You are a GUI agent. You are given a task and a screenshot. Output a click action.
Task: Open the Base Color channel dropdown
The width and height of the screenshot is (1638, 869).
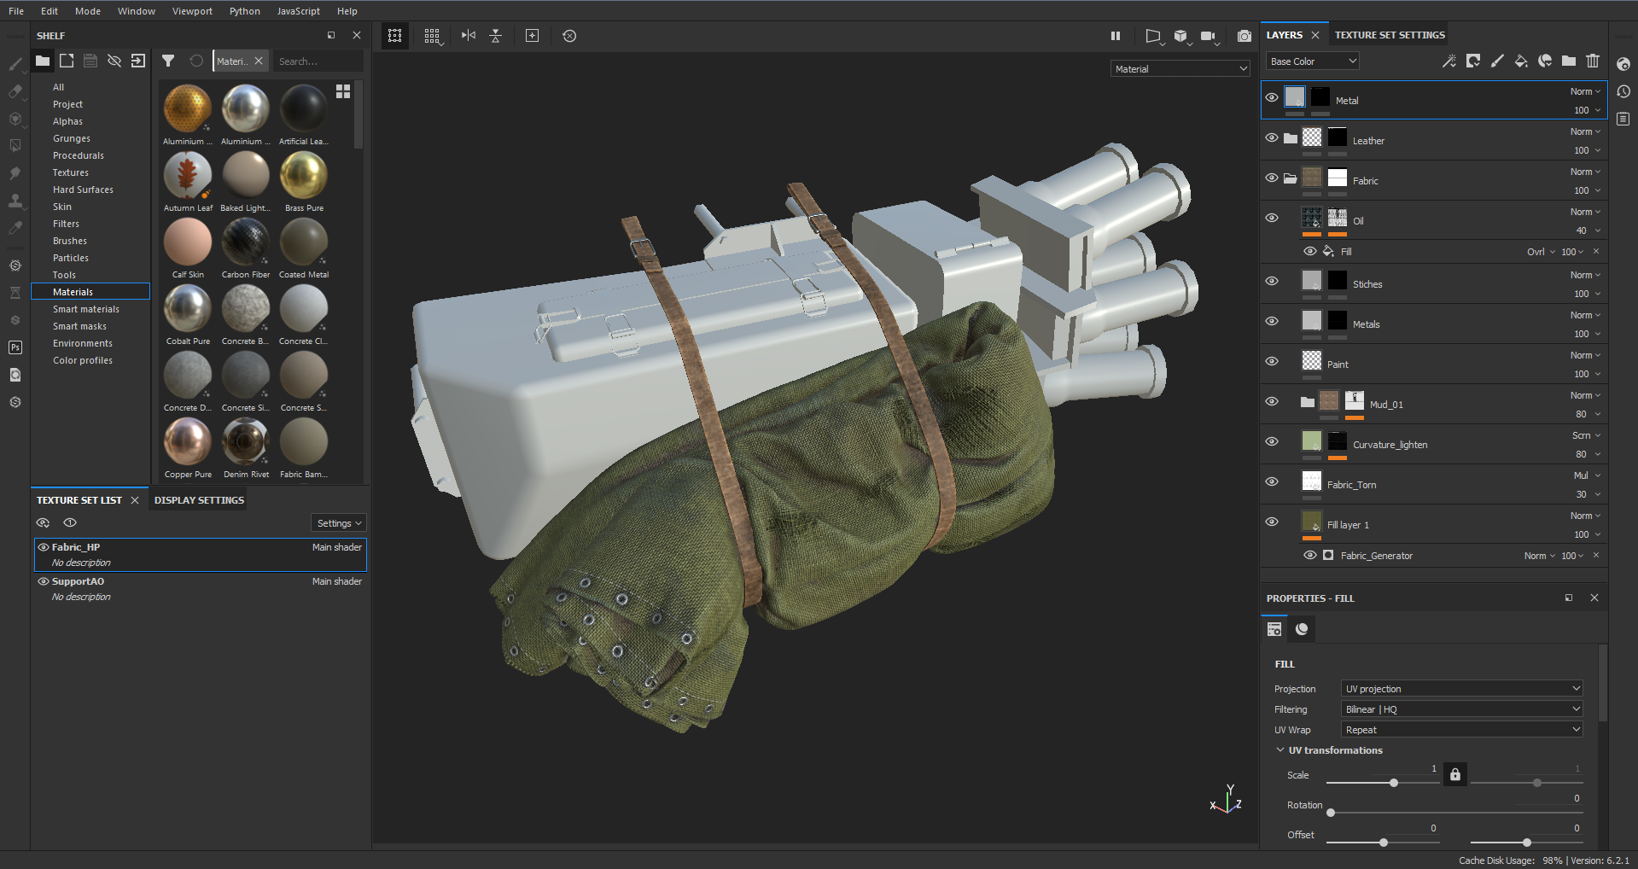click(x=1312, y=61)
